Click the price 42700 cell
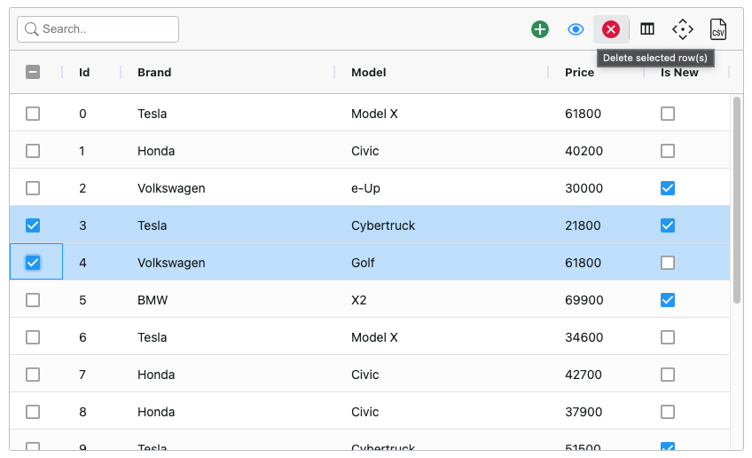Viewport: 752px width, 458px height. click(584, 375)
